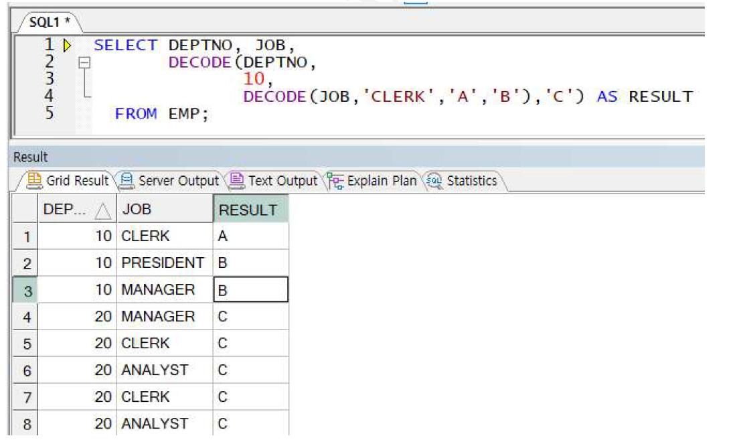The width and height of the screenshot is (739, 440).
Task: Collapse the DECODE code fold marker
Action: click(84, 62)
